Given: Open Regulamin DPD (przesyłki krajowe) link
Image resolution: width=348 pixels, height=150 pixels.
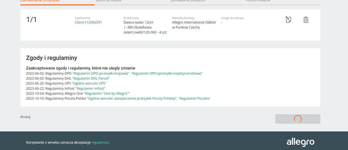Looking at the screenshot, I should point(101,73).
